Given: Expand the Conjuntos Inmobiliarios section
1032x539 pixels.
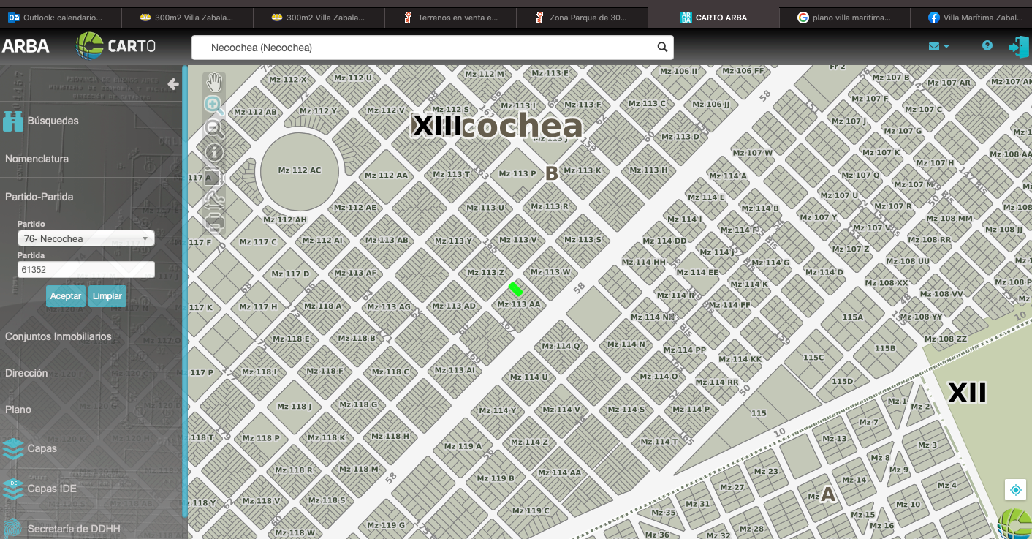Looking at the screenshot, I should coord(58,336).
